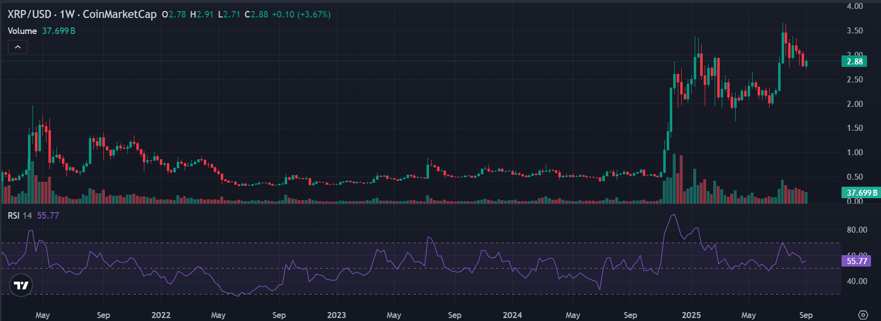Image resolution: width=881 pixels, height=321 pixels.
Task: Click the change +0.10 (+3.67%) text
Action: coord(301,14)
